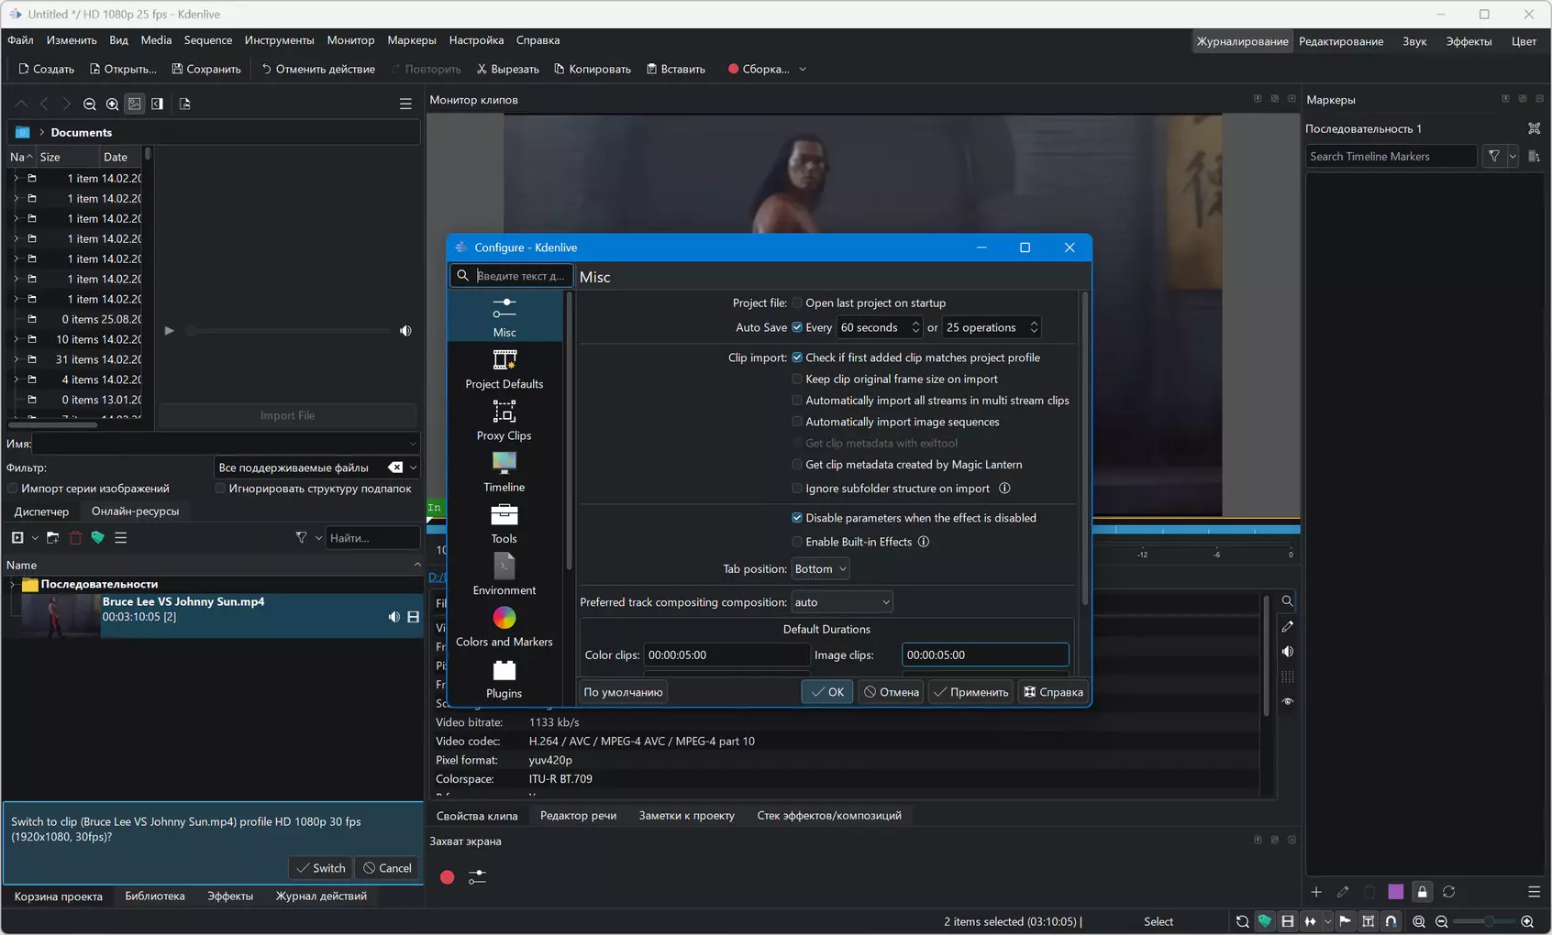This screenshot has width=1552, height=935.
Task: Open Tools settings in Configure dialog
Action: click(504, 523)
